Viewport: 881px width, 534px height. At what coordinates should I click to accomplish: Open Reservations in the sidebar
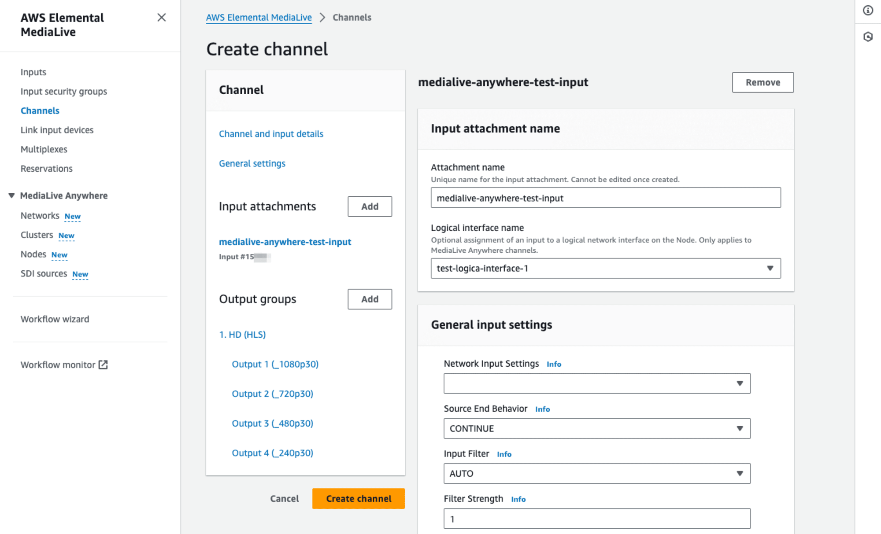tap(47, 169)
